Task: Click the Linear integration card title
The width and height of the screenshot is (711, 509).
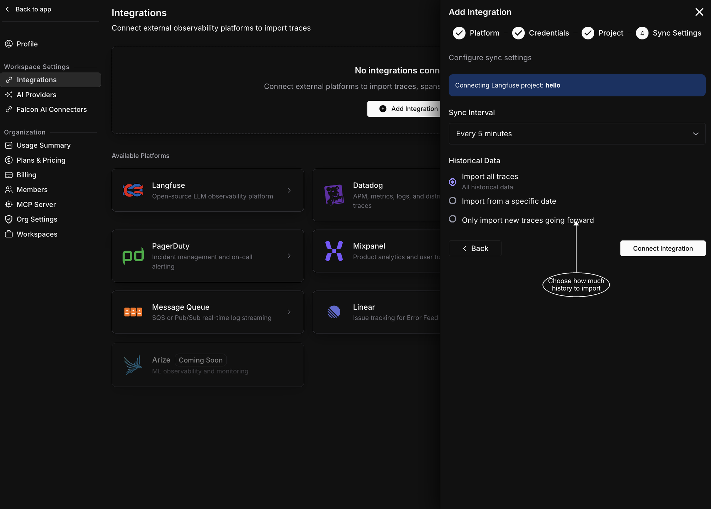Action: (364, 307)
